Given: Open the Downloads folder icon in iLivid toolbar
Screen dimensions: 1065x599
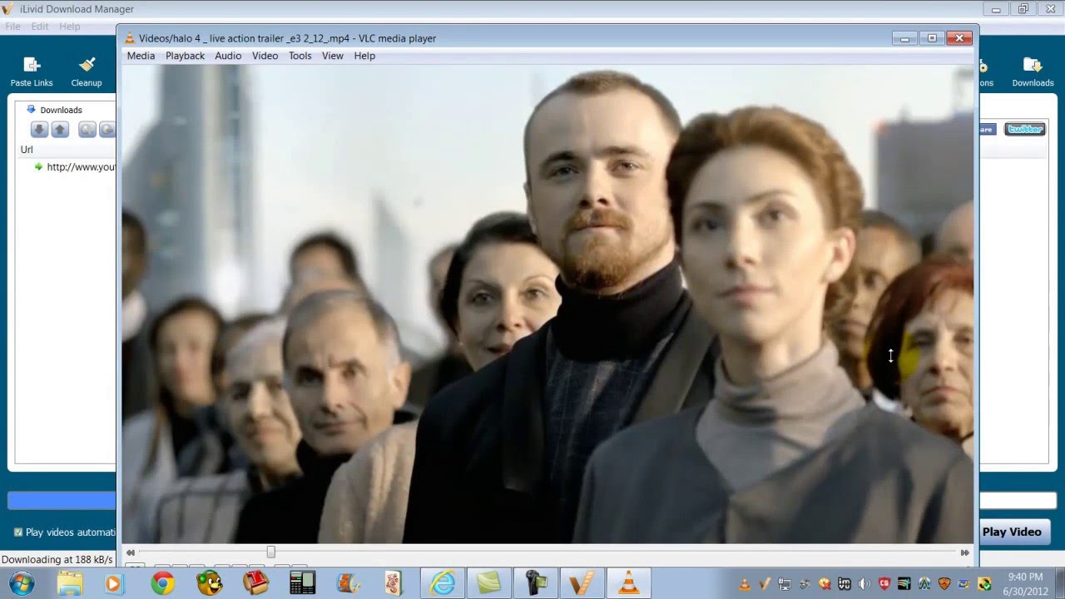Looking at the screenshot, I should [x=1033, y=72].
